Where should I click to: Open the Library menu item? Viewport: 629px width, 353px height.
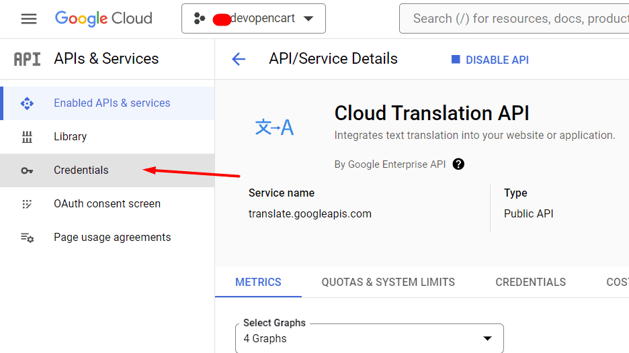click(x=108, y=137)
